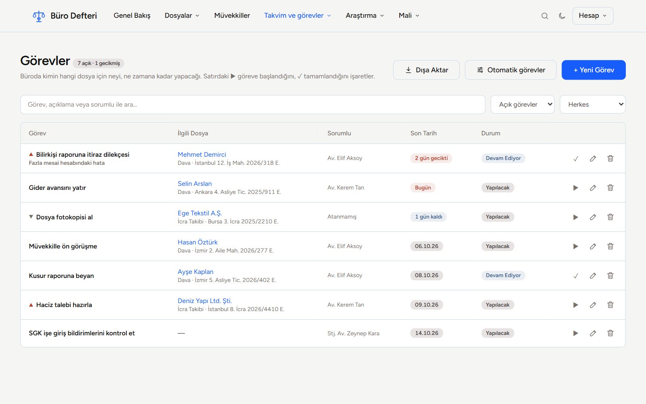Edit the Bilirkişi raporuna itiraz dilekçesi task

click(x=593, y=158)
